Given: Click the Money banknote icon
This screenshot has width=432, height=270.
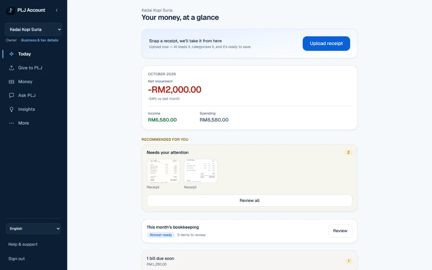Looking at the screenshot, I should (x=12, y=82).
